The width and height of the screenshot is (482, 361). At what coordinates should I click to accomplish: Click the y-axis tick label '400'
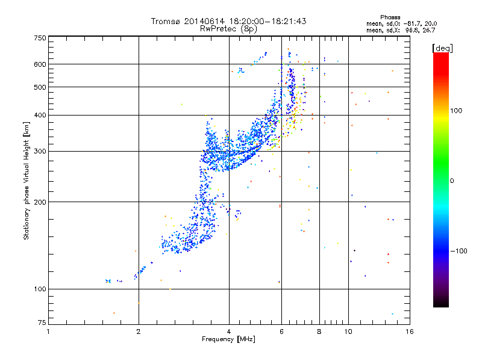[40, 116]
